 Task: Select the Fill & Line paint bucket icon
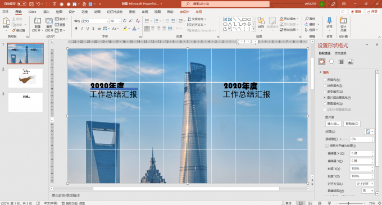point(322,62)
